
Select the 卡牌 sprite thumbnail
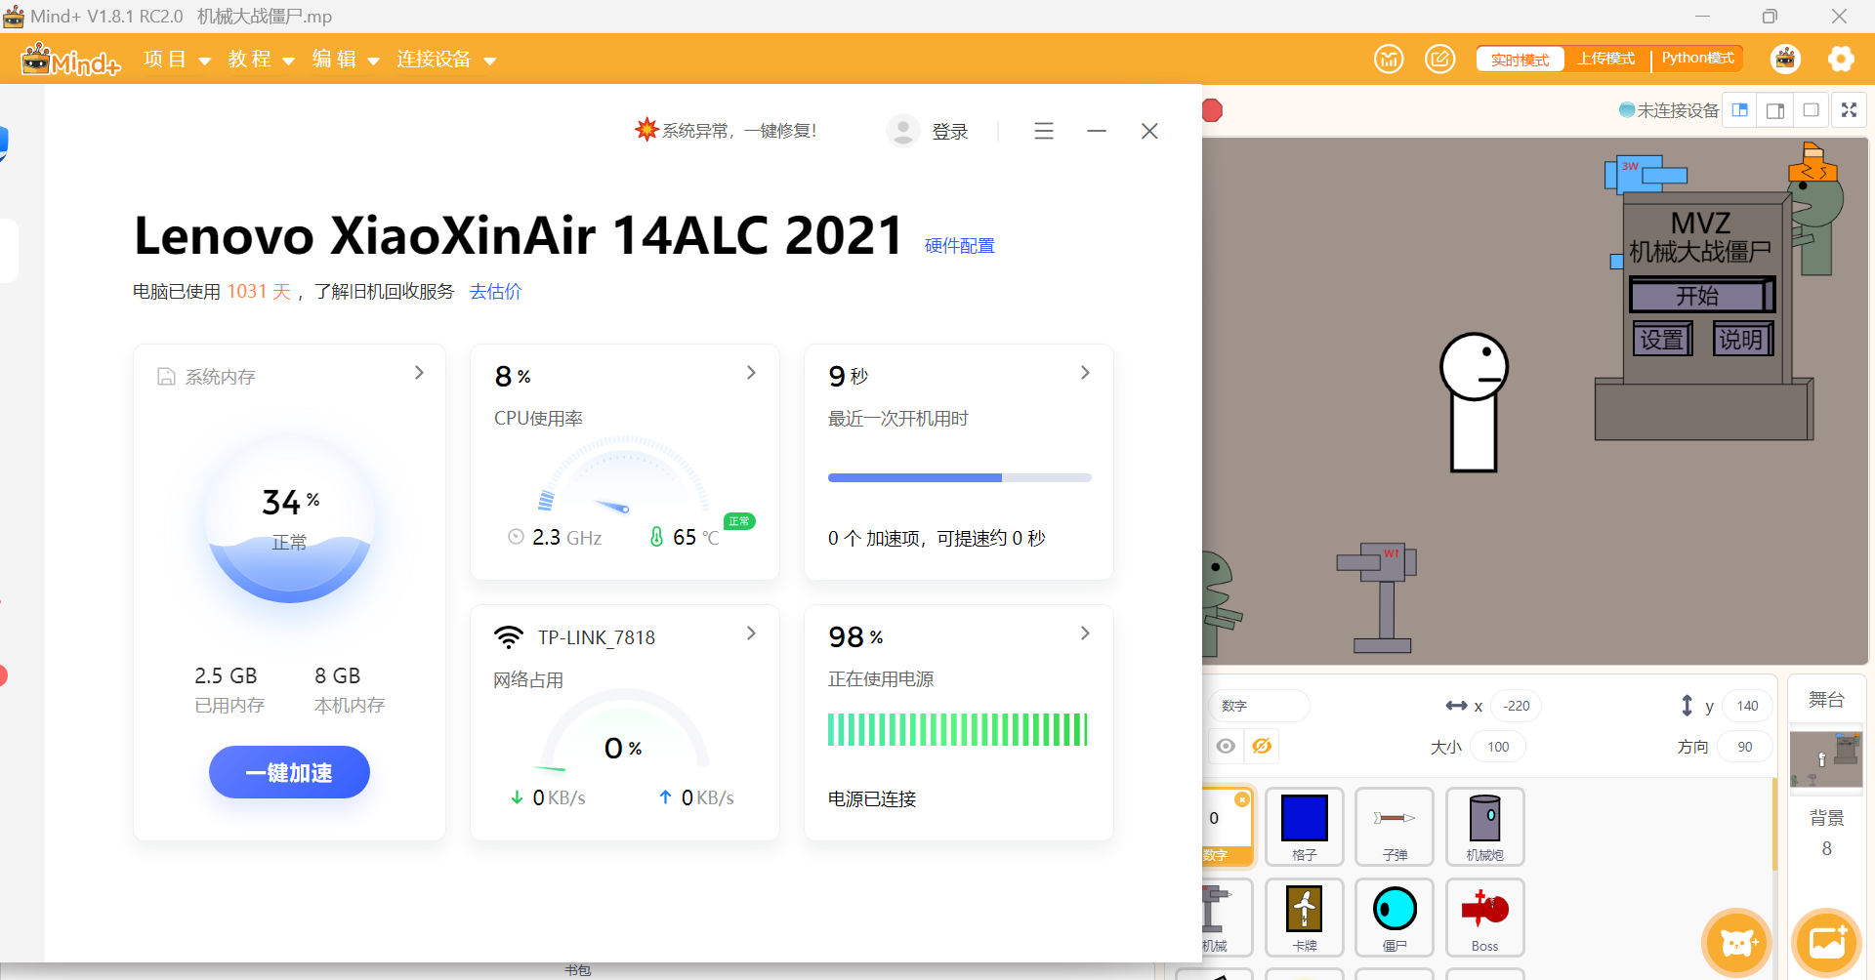[x=1304, y=917]
